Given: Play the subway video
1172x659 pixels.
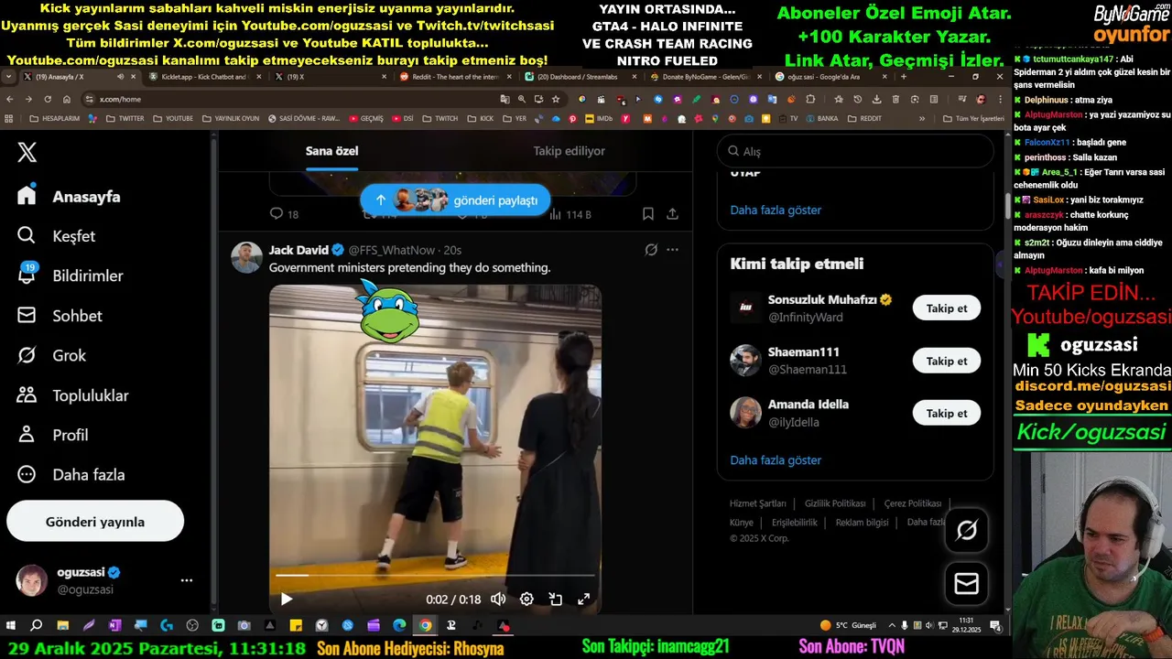Looking at the screenshot, I should pos(287,600).
